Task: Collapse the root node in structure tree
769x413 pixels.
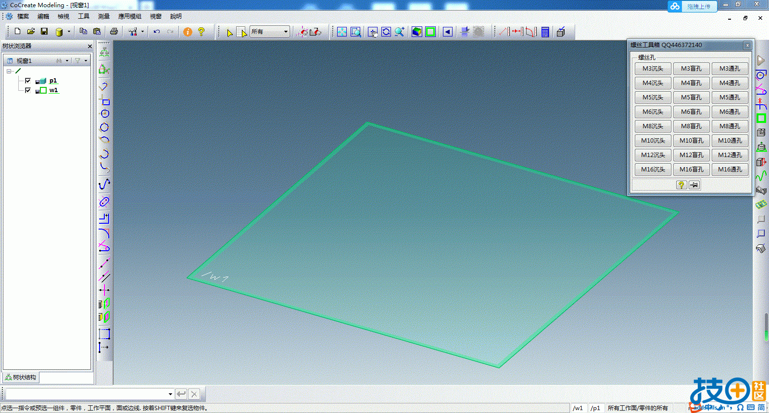Action: [9, 71]
